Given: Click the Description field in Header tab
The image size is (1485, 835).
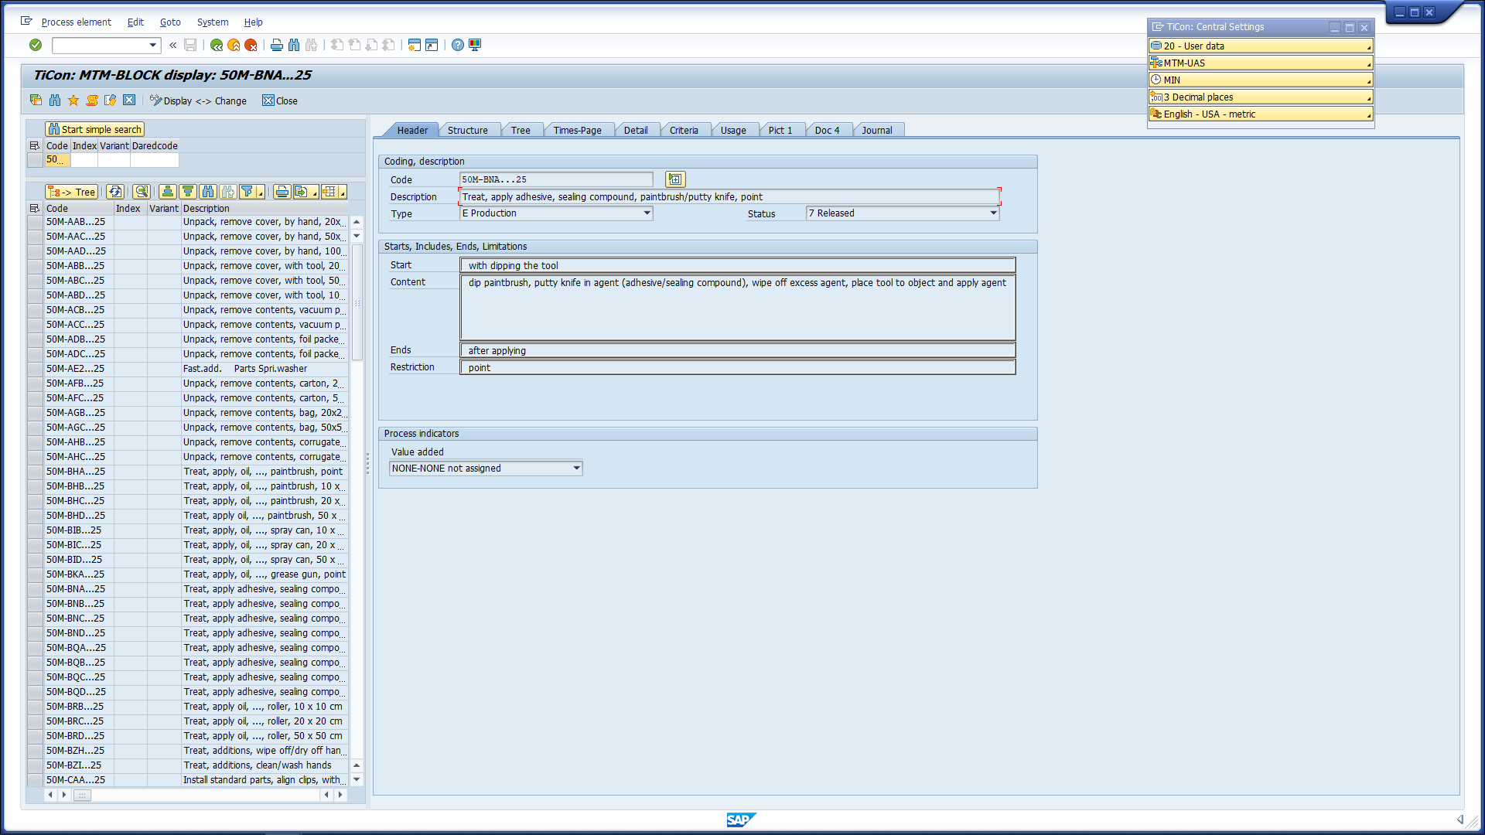Looking at the screenshot, I should click(x=729, y=197).
